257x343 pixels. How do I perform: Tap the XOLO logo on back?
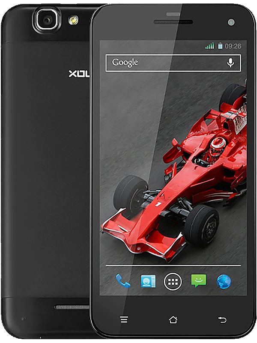[79, 74]
